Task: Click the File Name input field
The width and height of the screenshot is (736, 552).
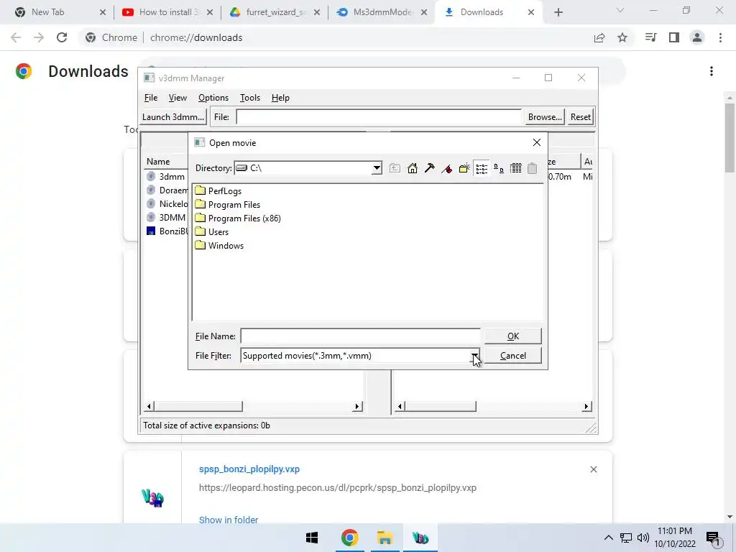Action: [x=360, y=336]
